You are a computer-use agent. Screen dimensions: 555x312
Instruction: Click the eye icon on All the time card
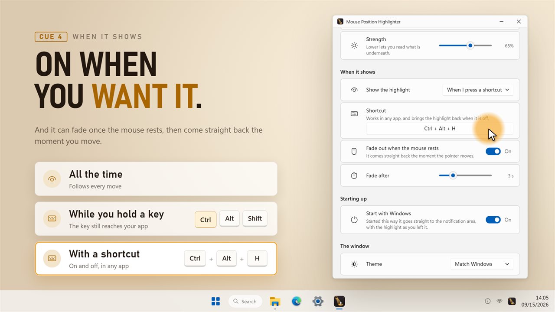[x=52, y=179]
